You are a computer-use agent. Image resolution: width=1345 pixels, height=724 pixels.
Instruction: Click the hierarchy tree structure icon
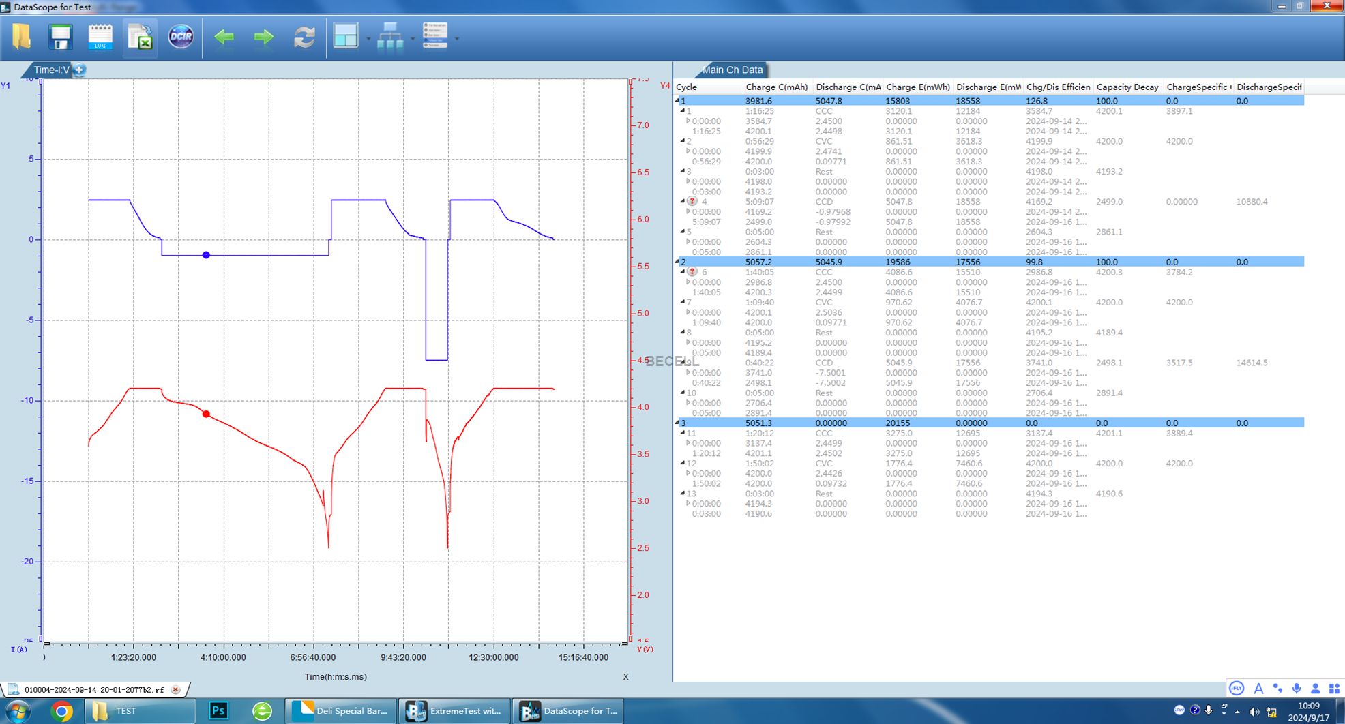coord(390,36)
